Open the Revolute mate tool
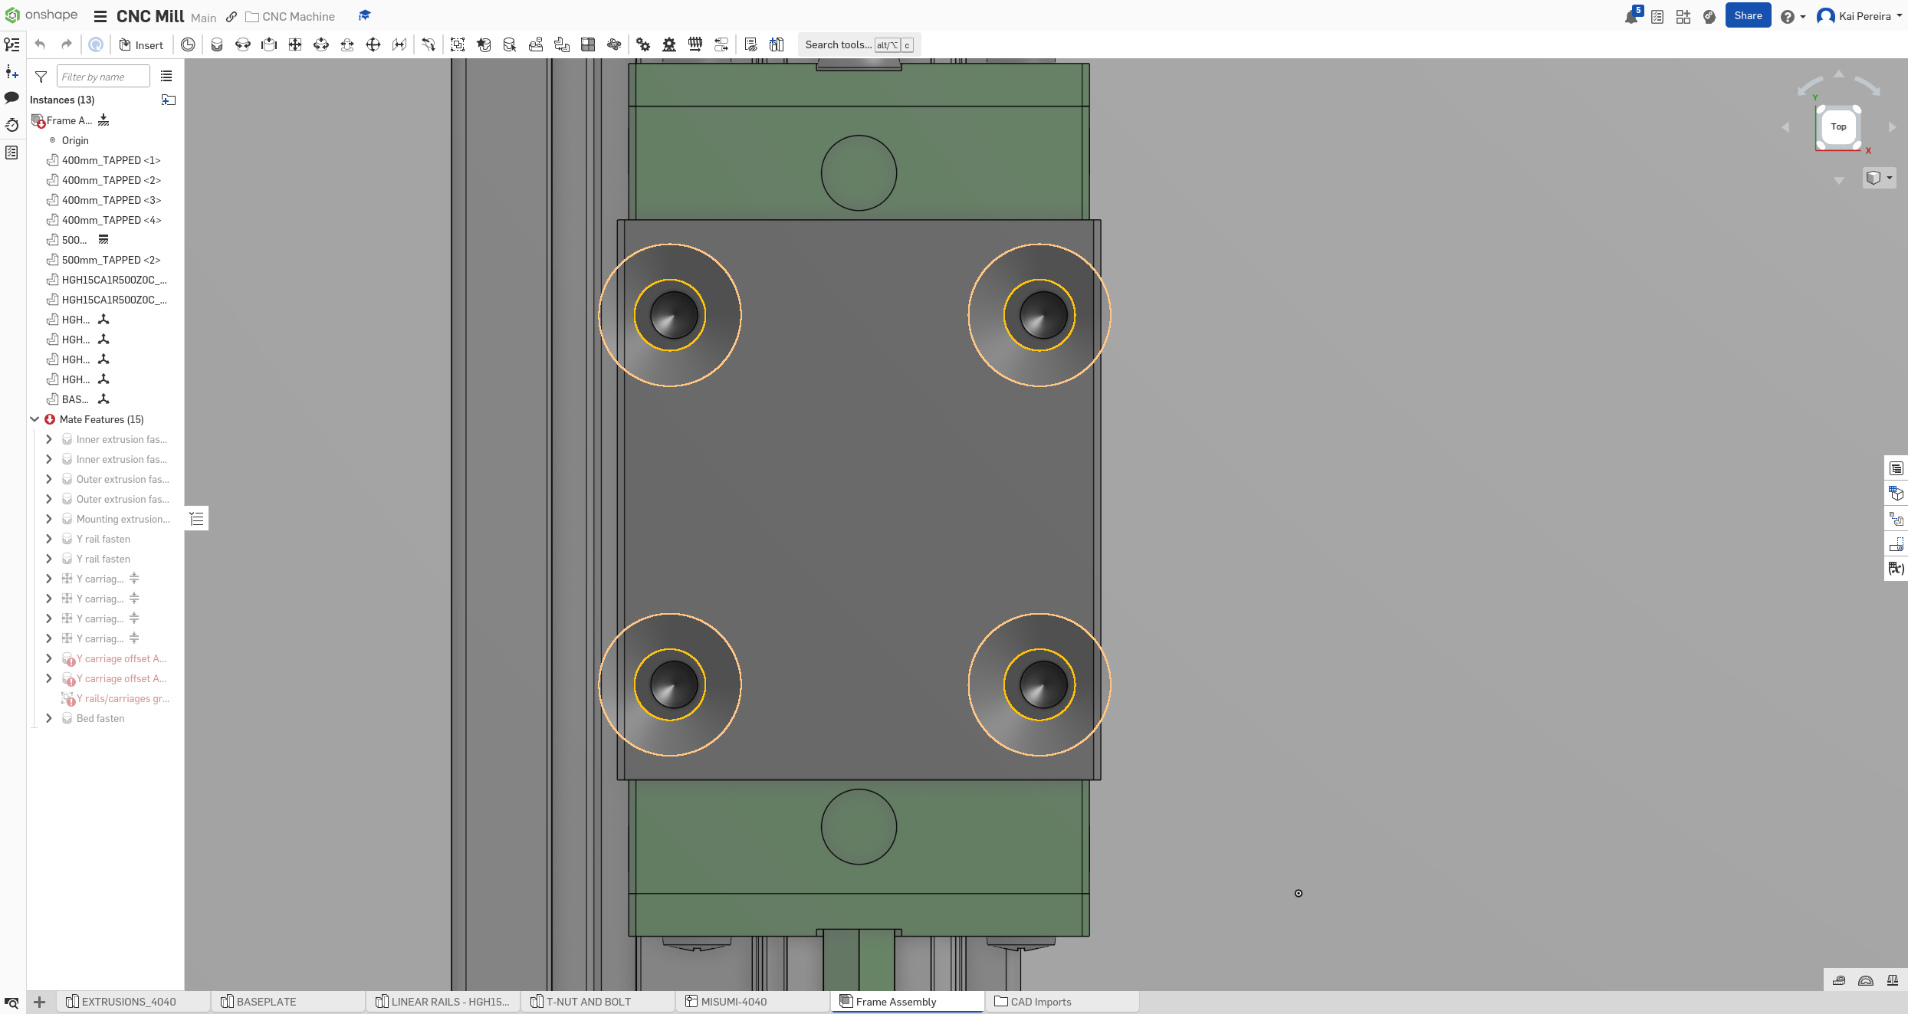 (243, 44)
